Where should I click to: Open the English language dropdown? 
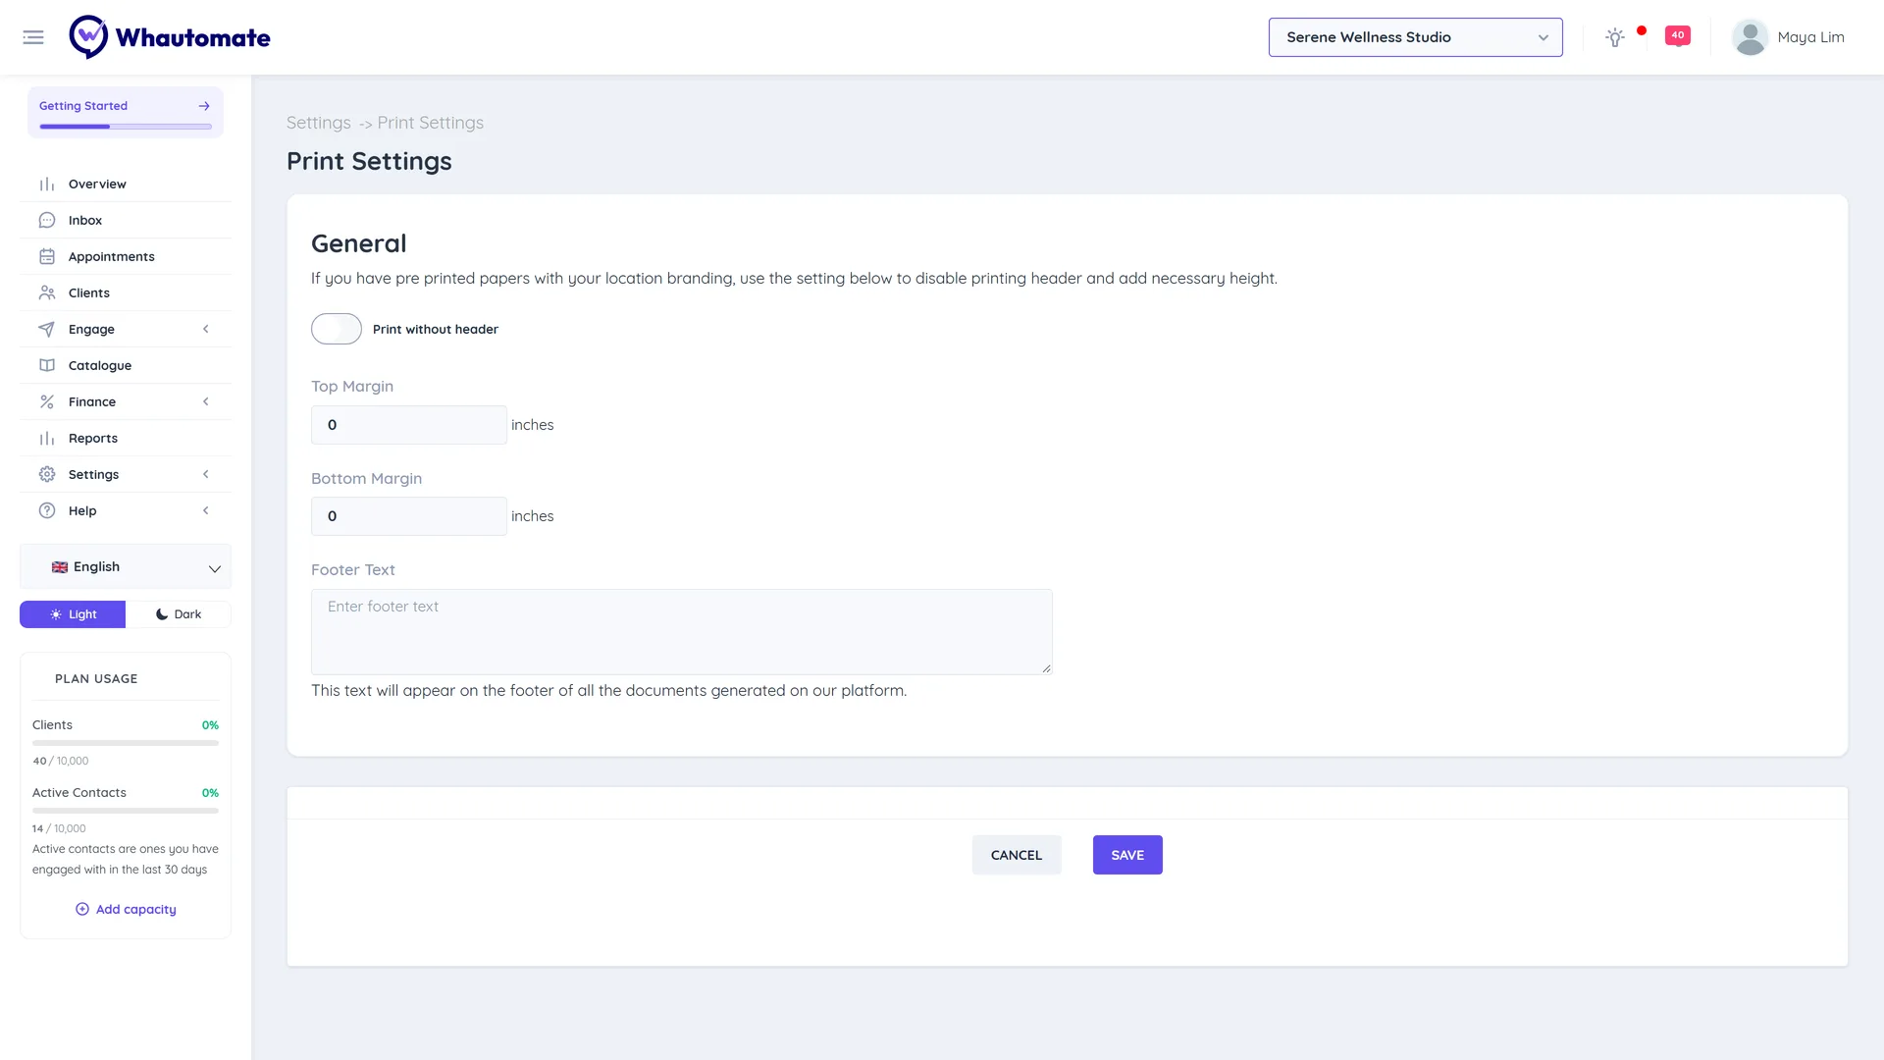pos(126,567)
